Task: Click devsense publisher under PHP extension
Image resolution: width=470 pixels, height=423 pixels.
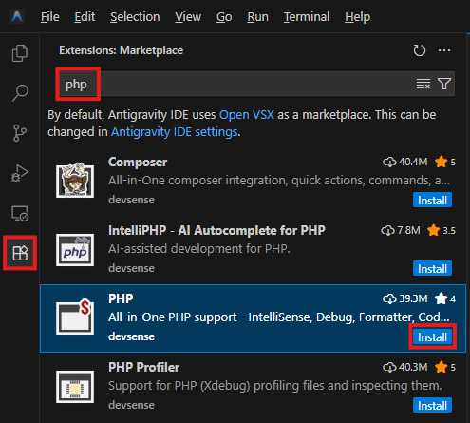Action: click(x=131, y=336)
